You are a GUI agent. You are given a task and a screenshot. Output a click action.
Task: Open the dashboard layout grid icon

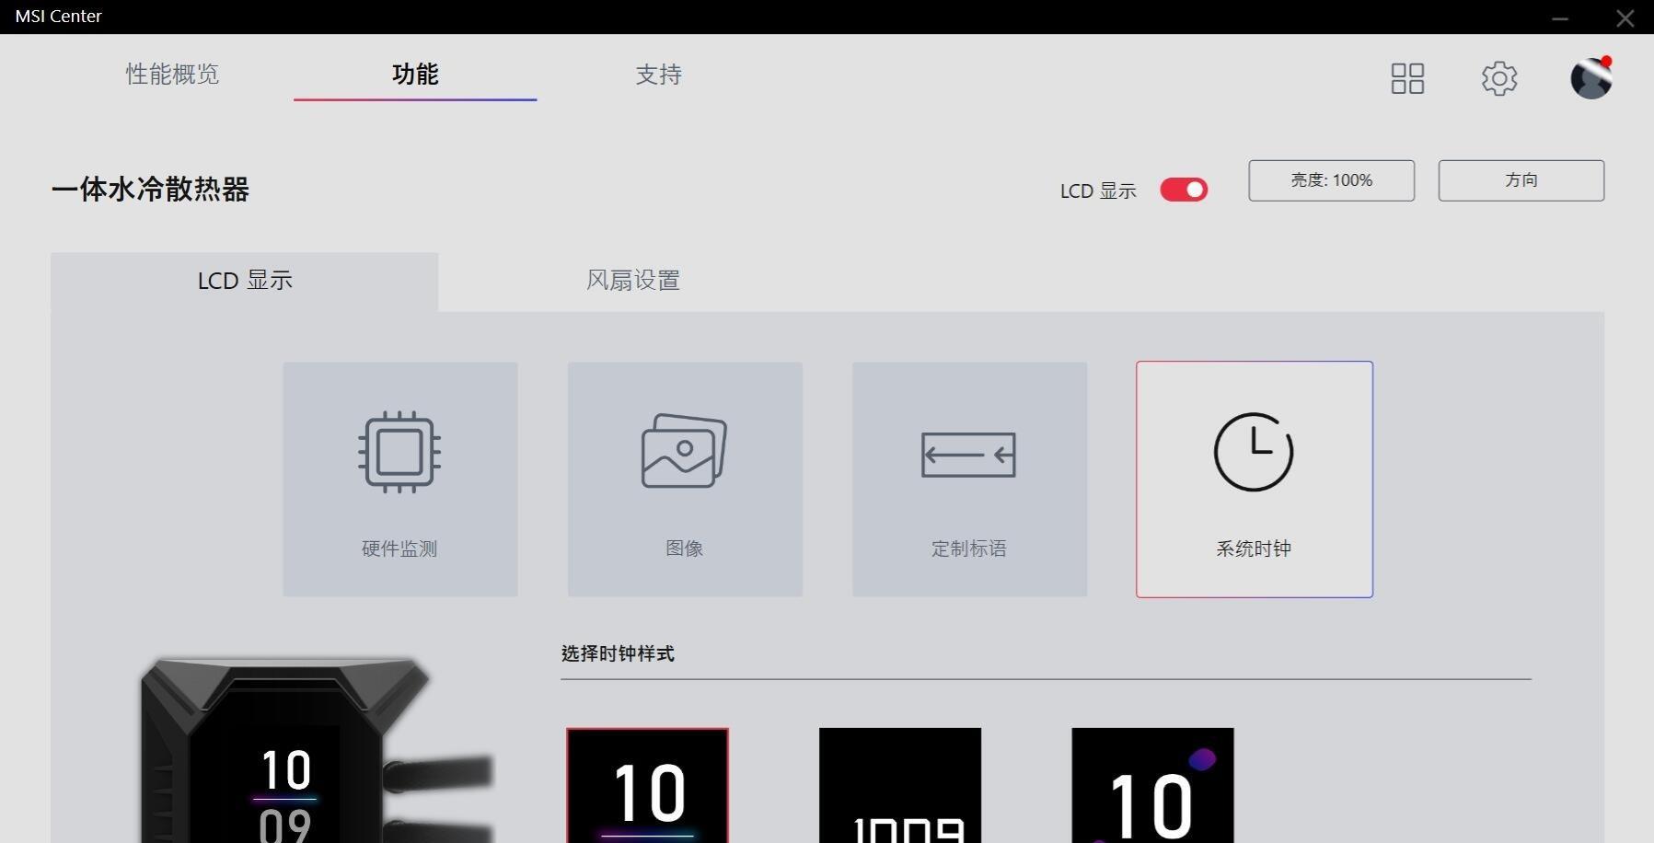(1407, 79)
